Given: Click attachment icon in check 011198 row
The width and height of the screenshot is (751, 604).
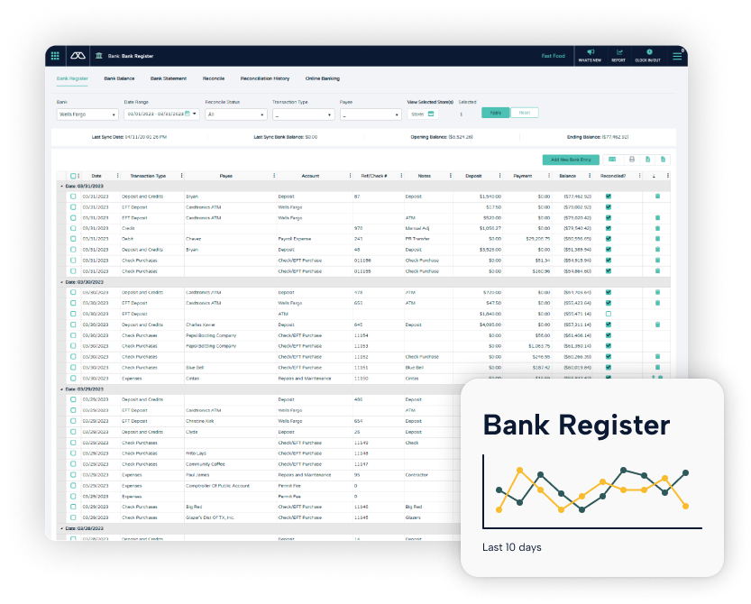Looking at the screenshot, I should 657,261.
